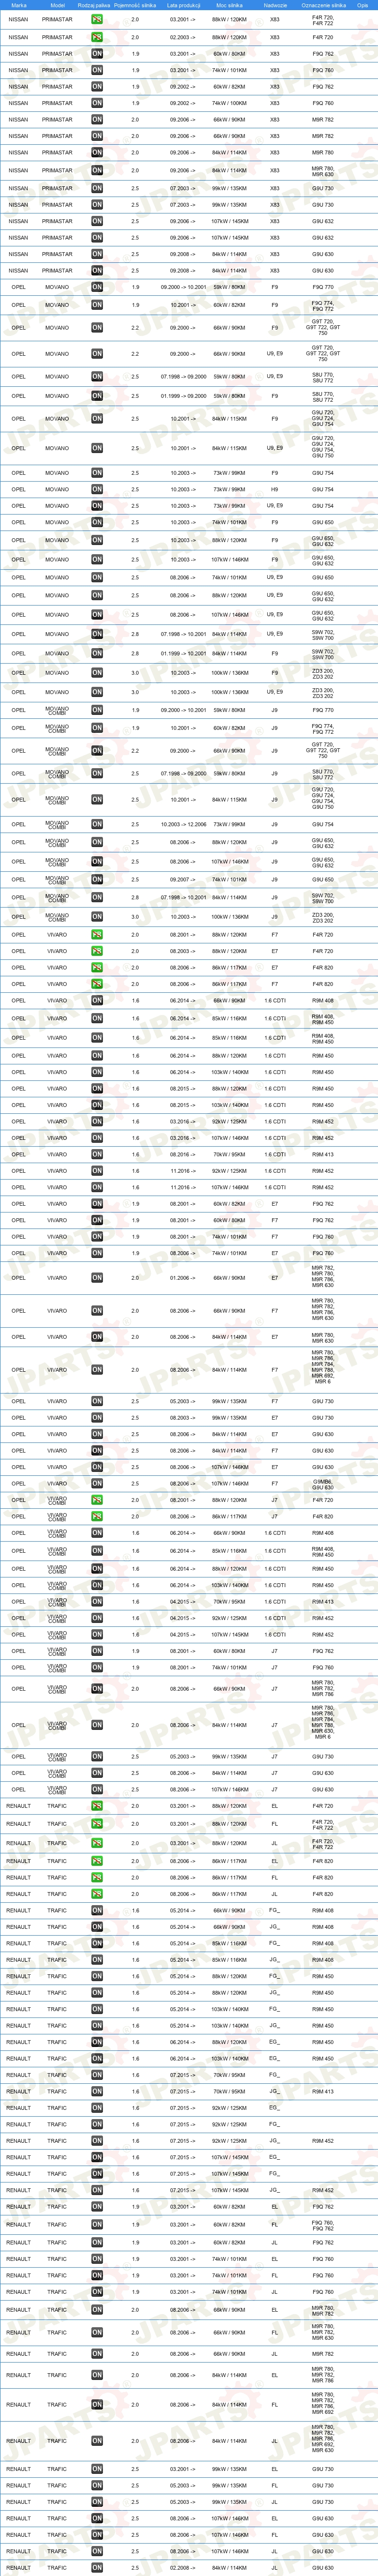
Task: Click the Rodzaj paliwa column header
Action: [94, 5]
